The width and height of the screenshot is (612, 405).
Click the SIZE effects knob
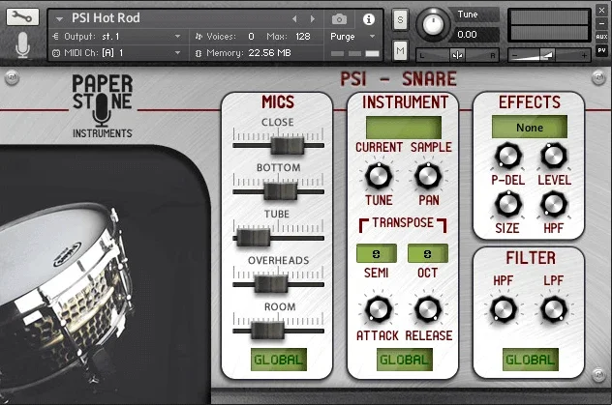[x=507, y=204]
